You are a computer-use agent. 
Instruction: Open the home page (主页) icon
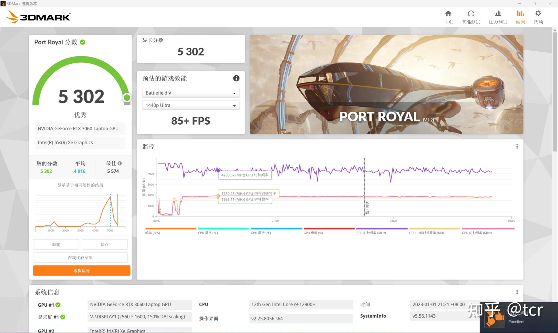pos(448,14)
